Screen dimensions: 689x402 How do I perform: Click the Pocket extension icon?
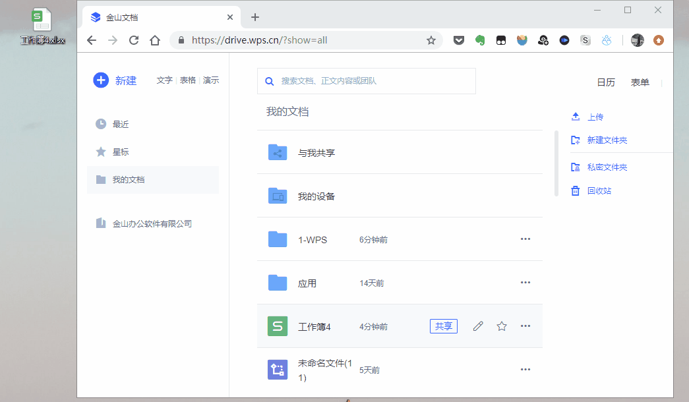point(459,40)
